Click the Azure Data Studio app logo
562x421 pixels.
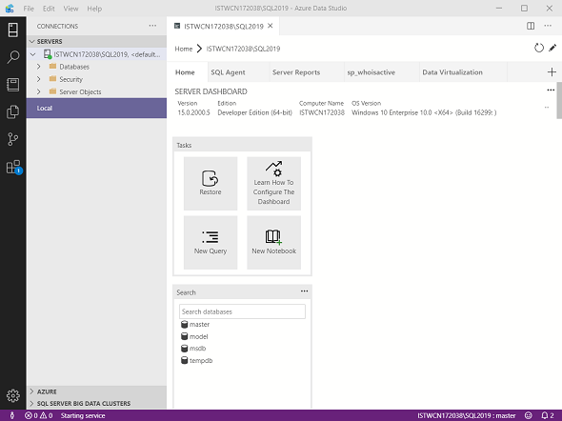coord(10,8)
